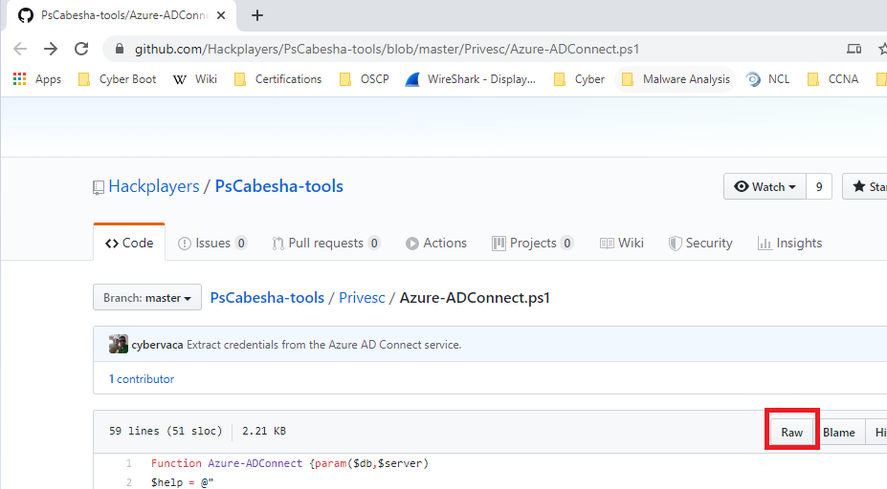Click the 59 lines (51 sloc) text

click(x=166, y=431)
